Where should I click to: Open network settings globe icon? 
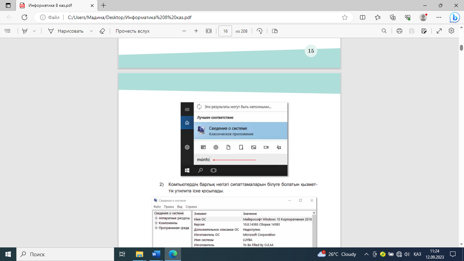[399, 254]
